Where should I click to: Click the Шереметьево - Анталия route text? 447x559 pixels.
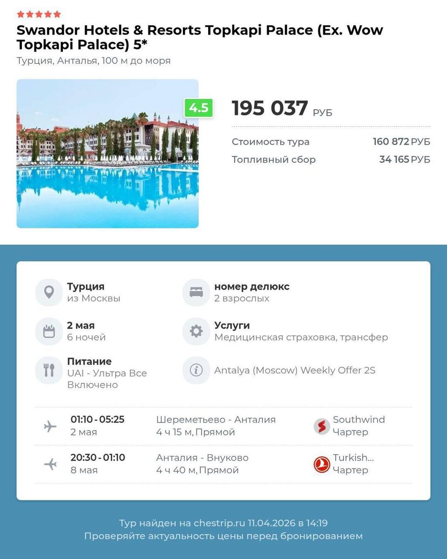click(216, 420)
